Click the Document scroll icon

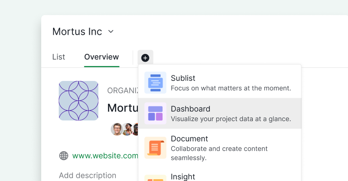pyautogui.click(x=155, y=148)
